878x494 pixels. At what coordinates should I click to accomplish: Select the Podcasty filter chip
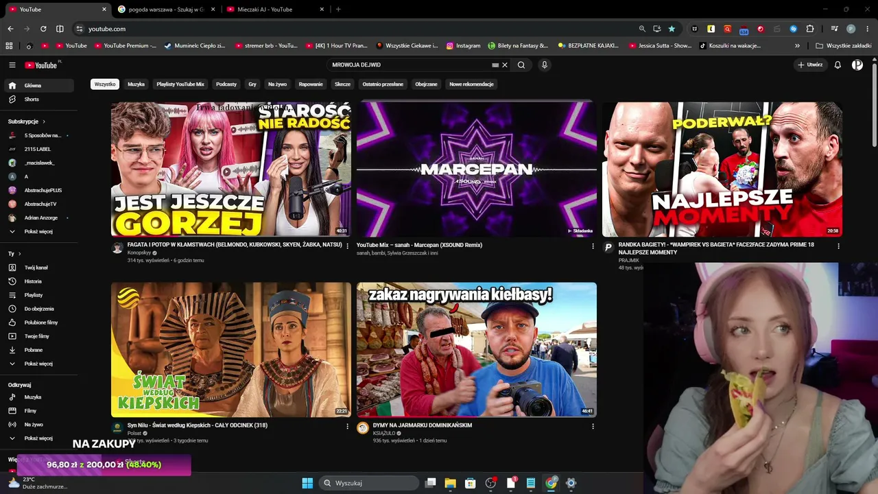[x=226, y=84]
